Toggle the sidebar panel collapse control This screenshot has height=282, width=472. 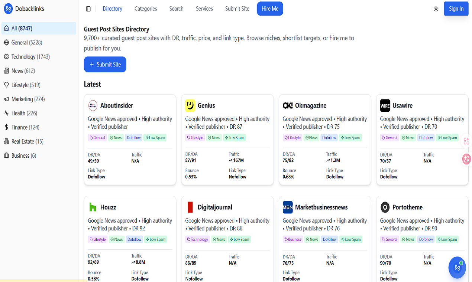click(88, 9)
